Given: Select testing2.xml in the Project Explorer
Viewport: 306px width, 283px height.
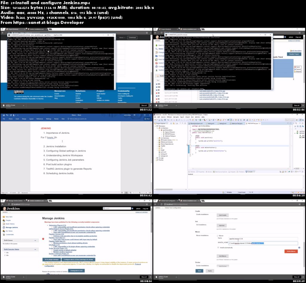Looking at the screenshot, I should pyautogui.click(x=163, y=156).
